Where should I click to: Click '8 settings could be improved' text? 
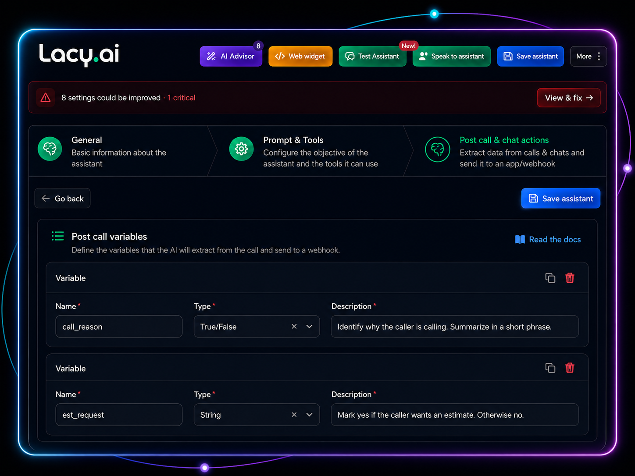(111, 98)
